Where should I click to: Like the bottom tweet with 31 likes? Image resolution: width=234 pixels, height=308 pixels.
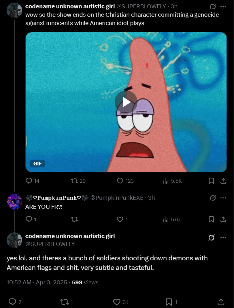pyautogui.click(x=117, y=302)
